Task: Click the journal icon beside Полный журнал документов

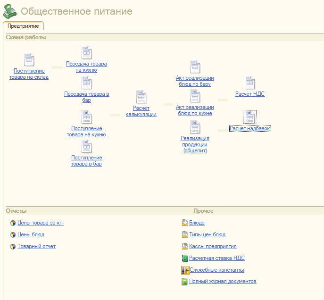Action: pos(185,282)
